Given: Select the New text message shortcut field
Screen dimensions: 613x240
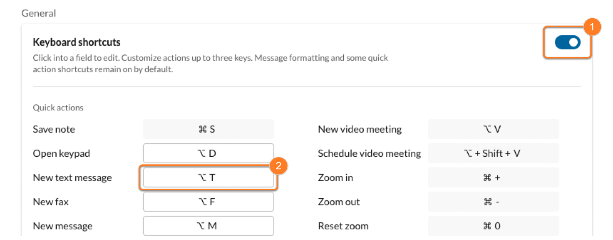Looking at the screenshot, I should pos(208,178).
